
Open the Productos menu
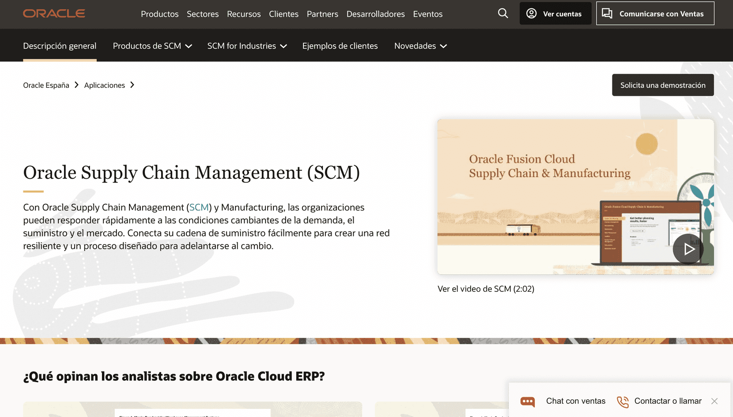tap(159, 14)
